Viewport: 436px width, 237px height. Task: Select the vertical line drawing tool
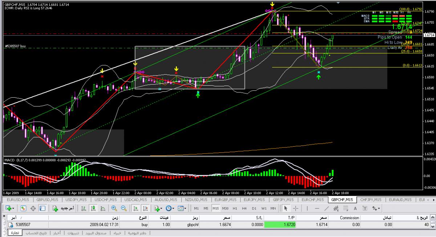click(307, 208)
